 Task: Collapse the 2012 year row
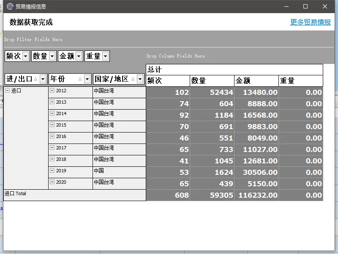[x=52, y=90]
